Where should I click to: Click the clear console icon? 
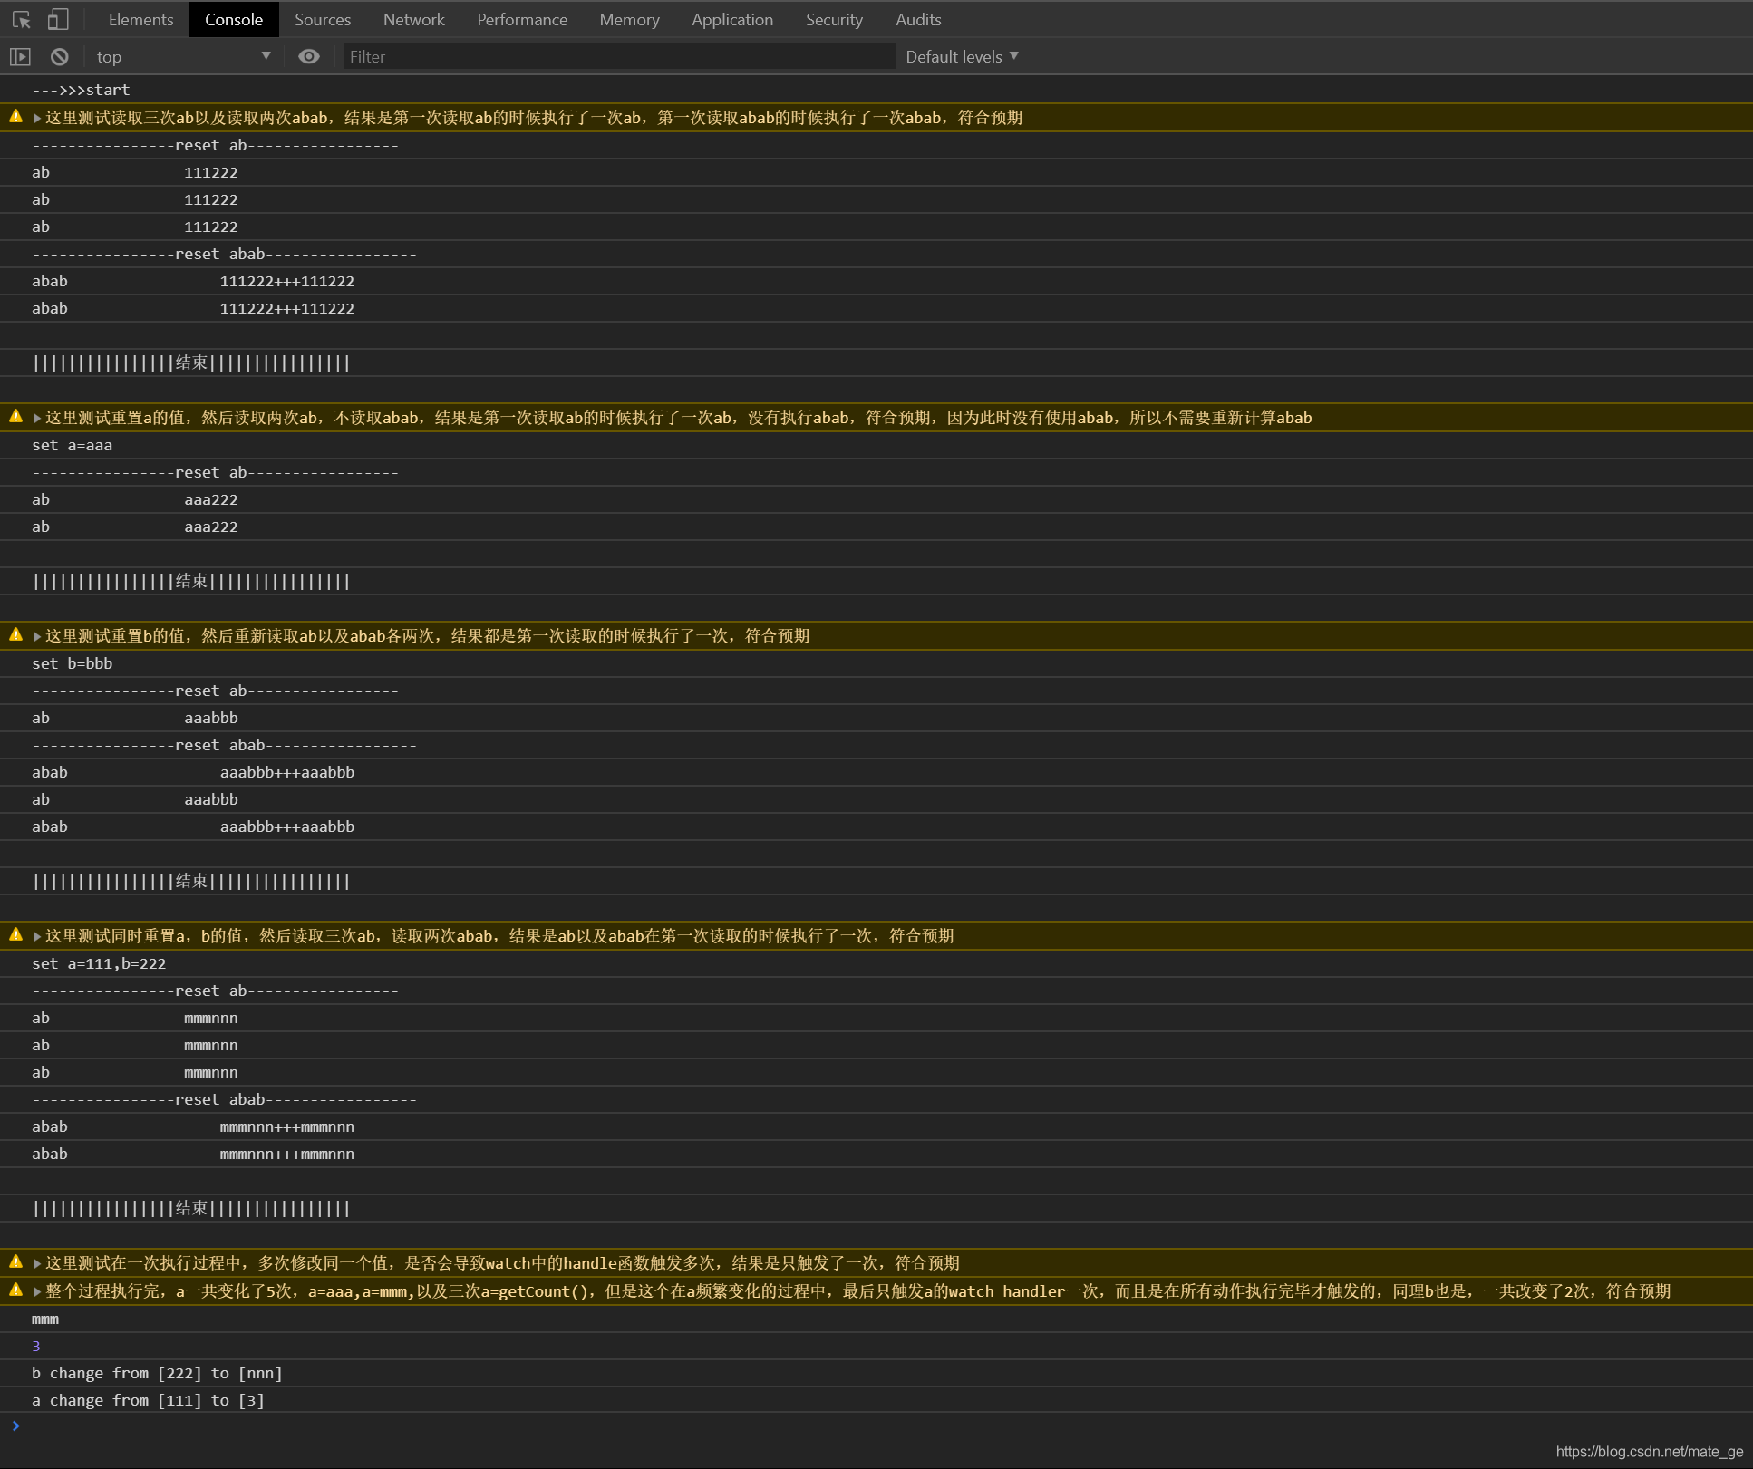tap(57, 55)
